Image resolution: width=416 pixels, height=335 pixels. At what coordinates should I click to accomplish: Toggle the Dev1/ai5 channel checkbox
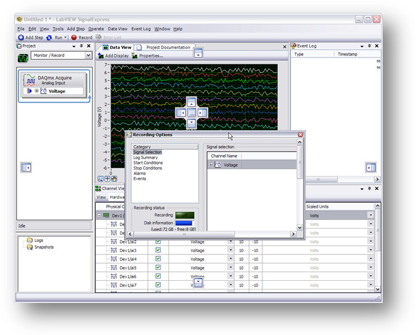159,268
